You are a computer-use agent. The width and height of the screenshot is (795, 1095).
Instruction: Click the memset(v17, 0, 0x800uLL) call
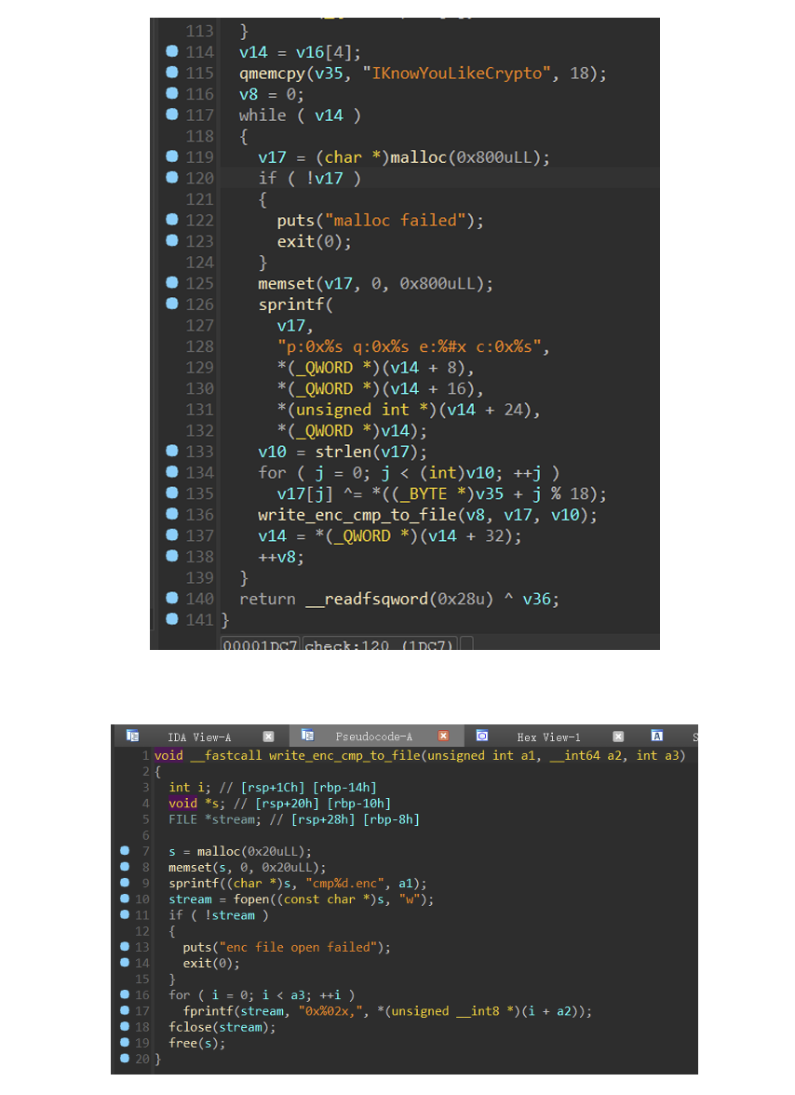point(375,284)
